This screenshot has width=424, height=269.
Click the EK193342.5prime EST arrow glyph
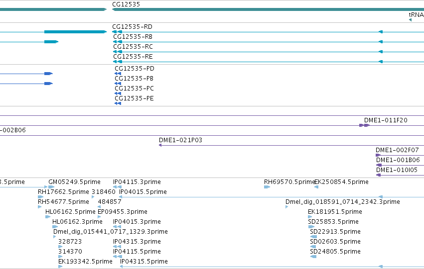[60, 267]
